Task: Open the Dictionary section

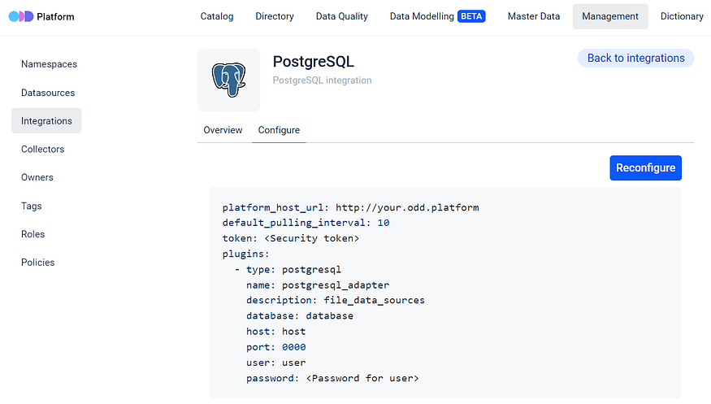Action: pos(682,16)
